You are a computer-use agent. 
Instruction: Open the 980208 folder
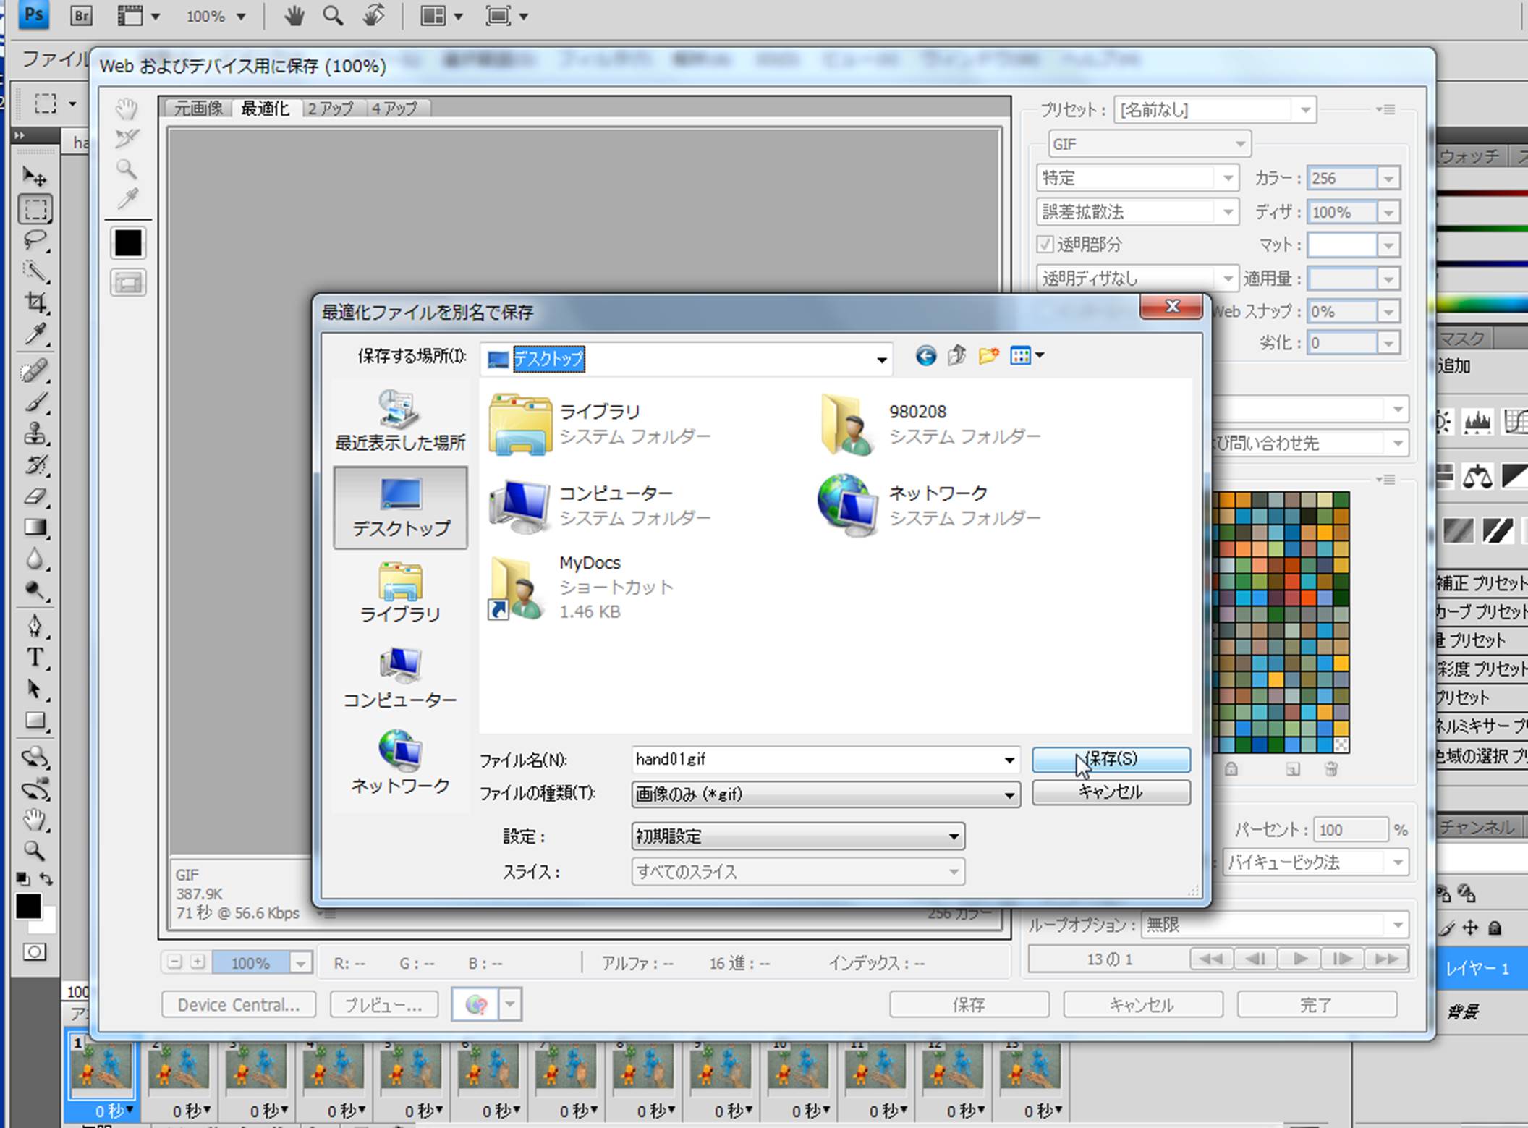pyautogui.click(x=917, y=424)
